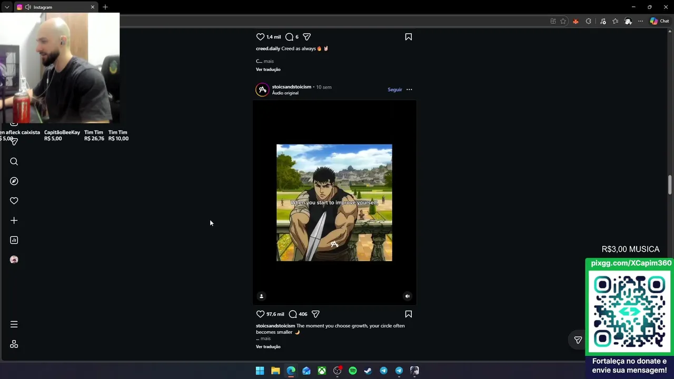Toggle the reel's audio speaker icon
Screen dimensions: 674x379
[407, 296]
